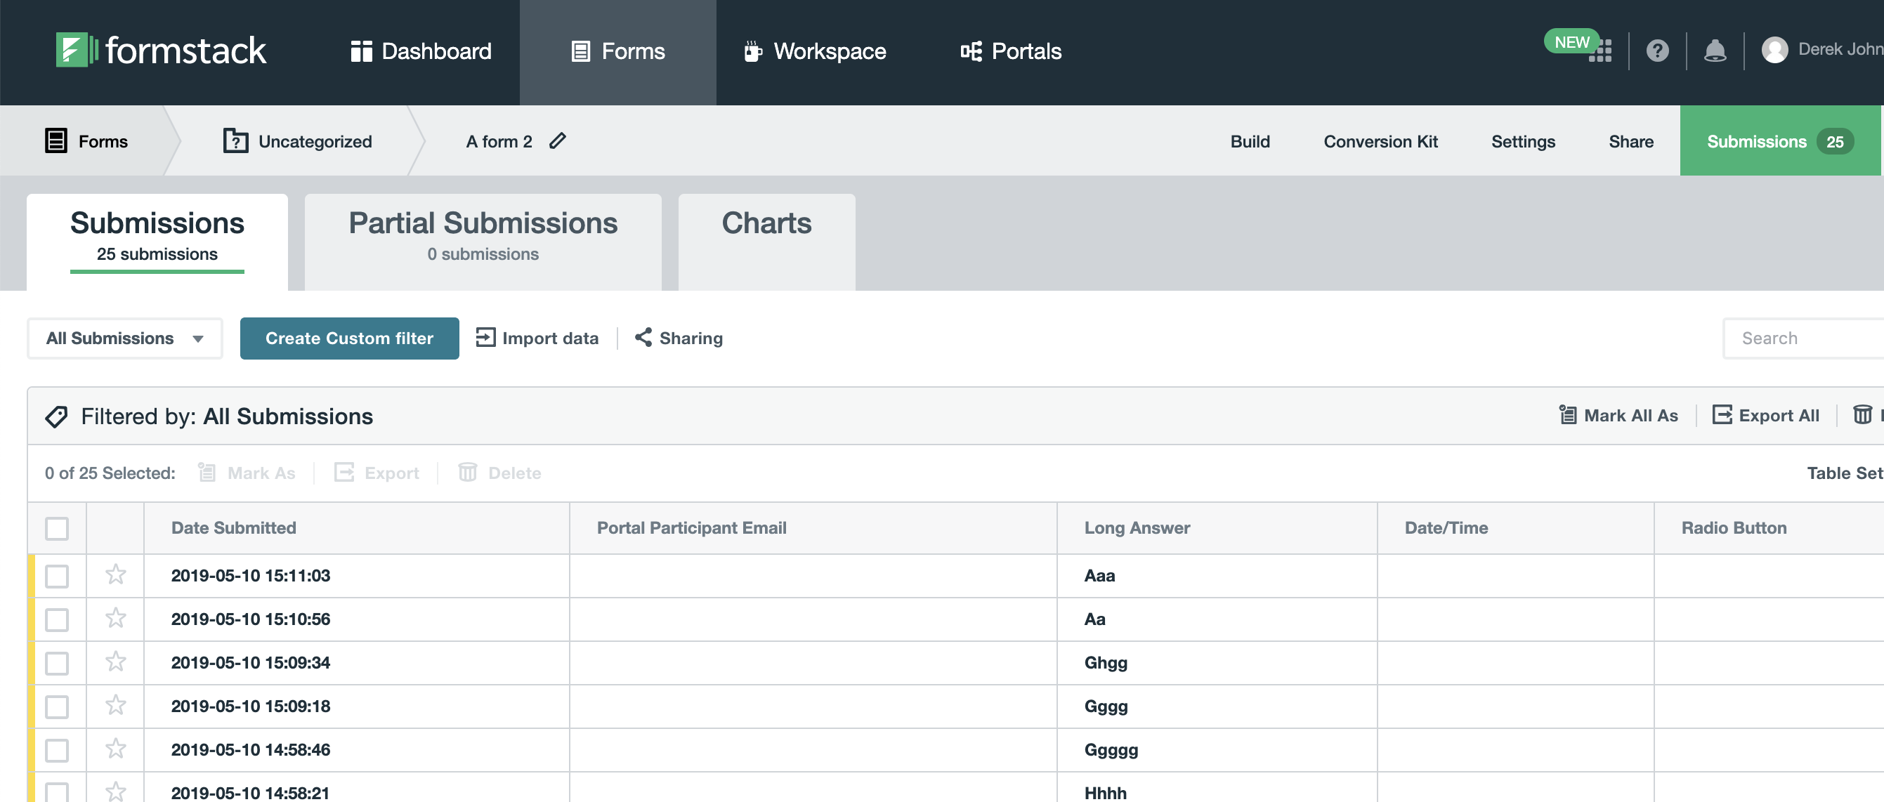This screenshot has width=1884, height=802.
Task: Star the 2019-05-10 15:10:56 submission
Action: pos(116,619)
